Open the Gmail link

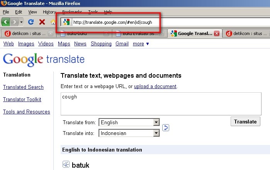pyautogui.click(x=122, y=44)
